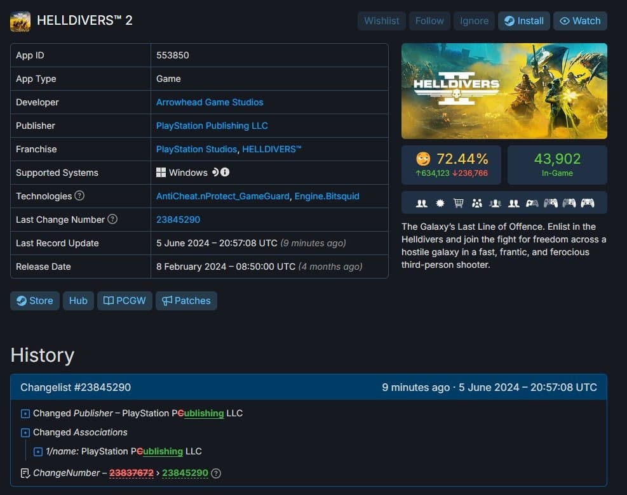Click the HELLDIVERS 2 page title
627x495 pixels.
pos(84,20)
